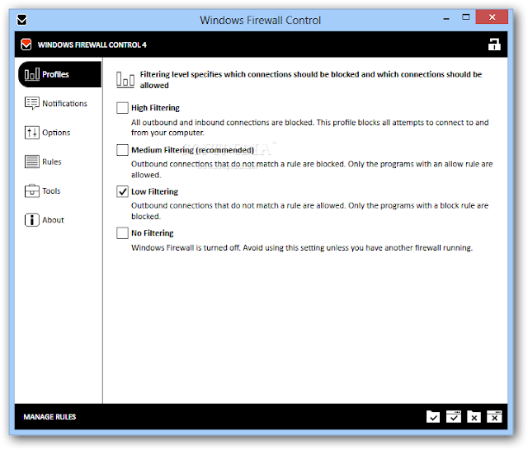This screenshot has width=528, height=450.
Task: Click the Tools briefcase icon
Action: click(32, 190)
